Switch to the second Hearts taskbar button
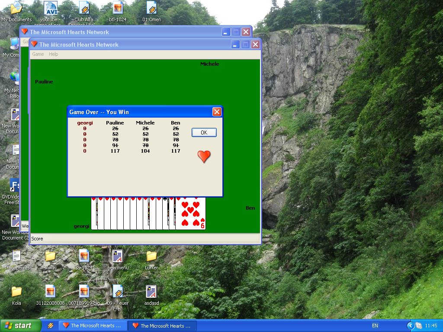443x332 pixels. (162, 326)
